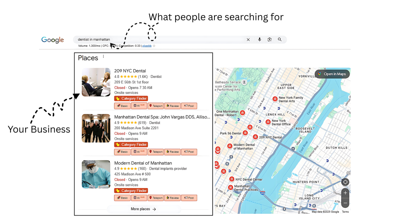This screenshot has width=397, height=223.
Task: Open the map Terms link
Action: (x=345, y=212)
